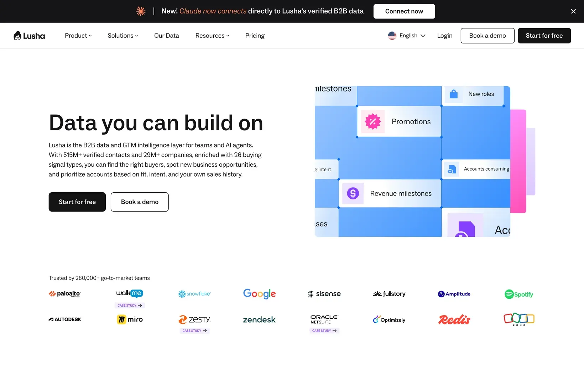Image resolution: width=584 pixels, height=365 pixels.
Task: Open the Oracle NetSuite case study link
Action: pyautogui.click(x=324, y=331)
